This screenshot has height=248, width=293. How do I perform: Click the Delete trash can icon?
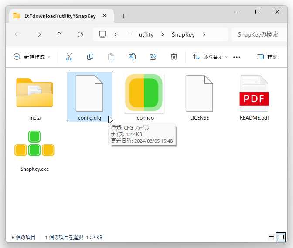(x=174, y=57)
